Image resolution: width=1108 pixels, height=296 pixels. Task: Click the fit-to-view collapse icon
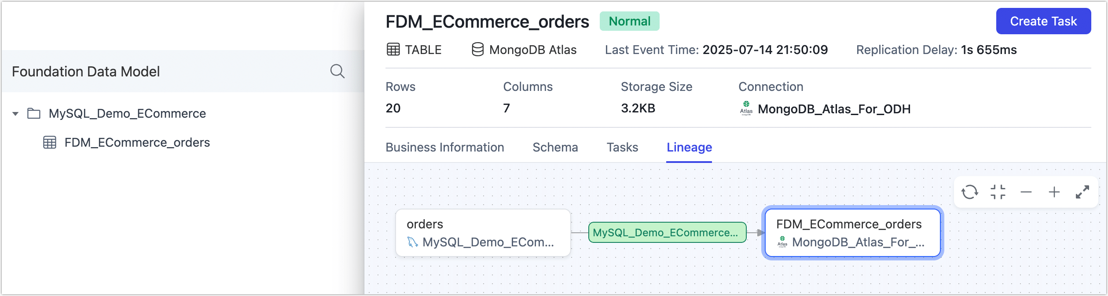click(998, 192)
